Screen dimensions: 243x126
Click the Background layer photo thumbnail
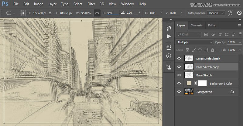point(189,91)
